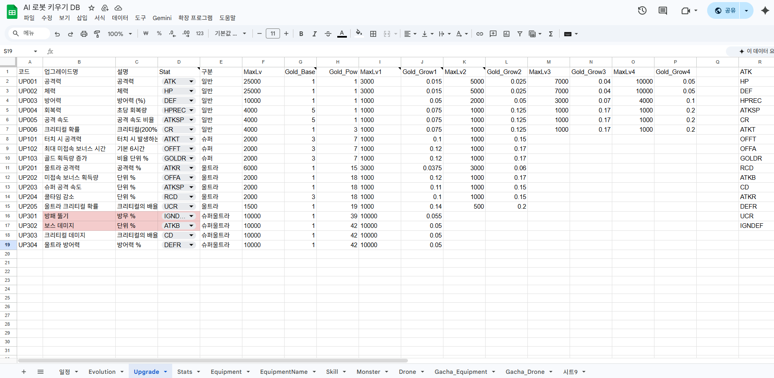Toggle strikethrough formatting

(x=328, y=34)
